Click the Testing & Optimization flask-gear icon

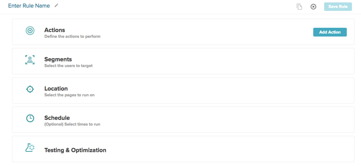click(x=30, y=148)
